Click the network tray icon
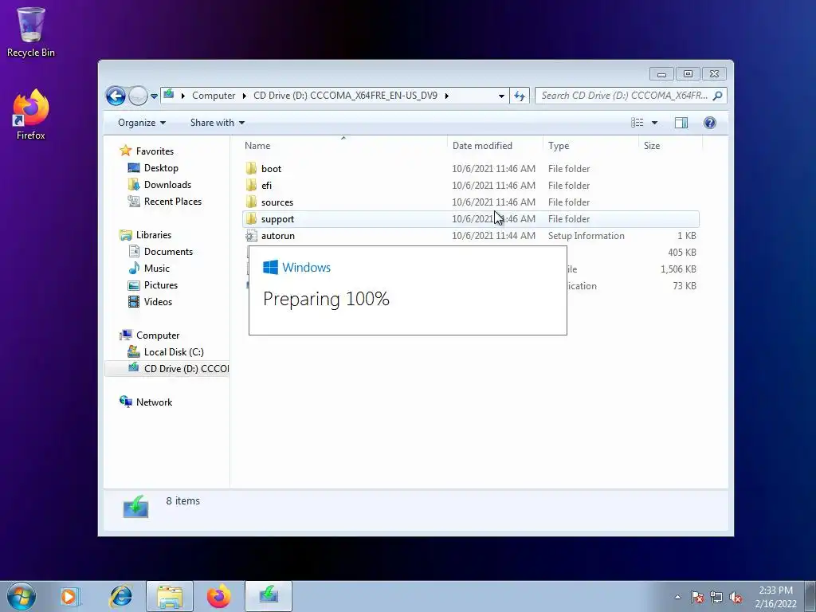 [716, 597]
